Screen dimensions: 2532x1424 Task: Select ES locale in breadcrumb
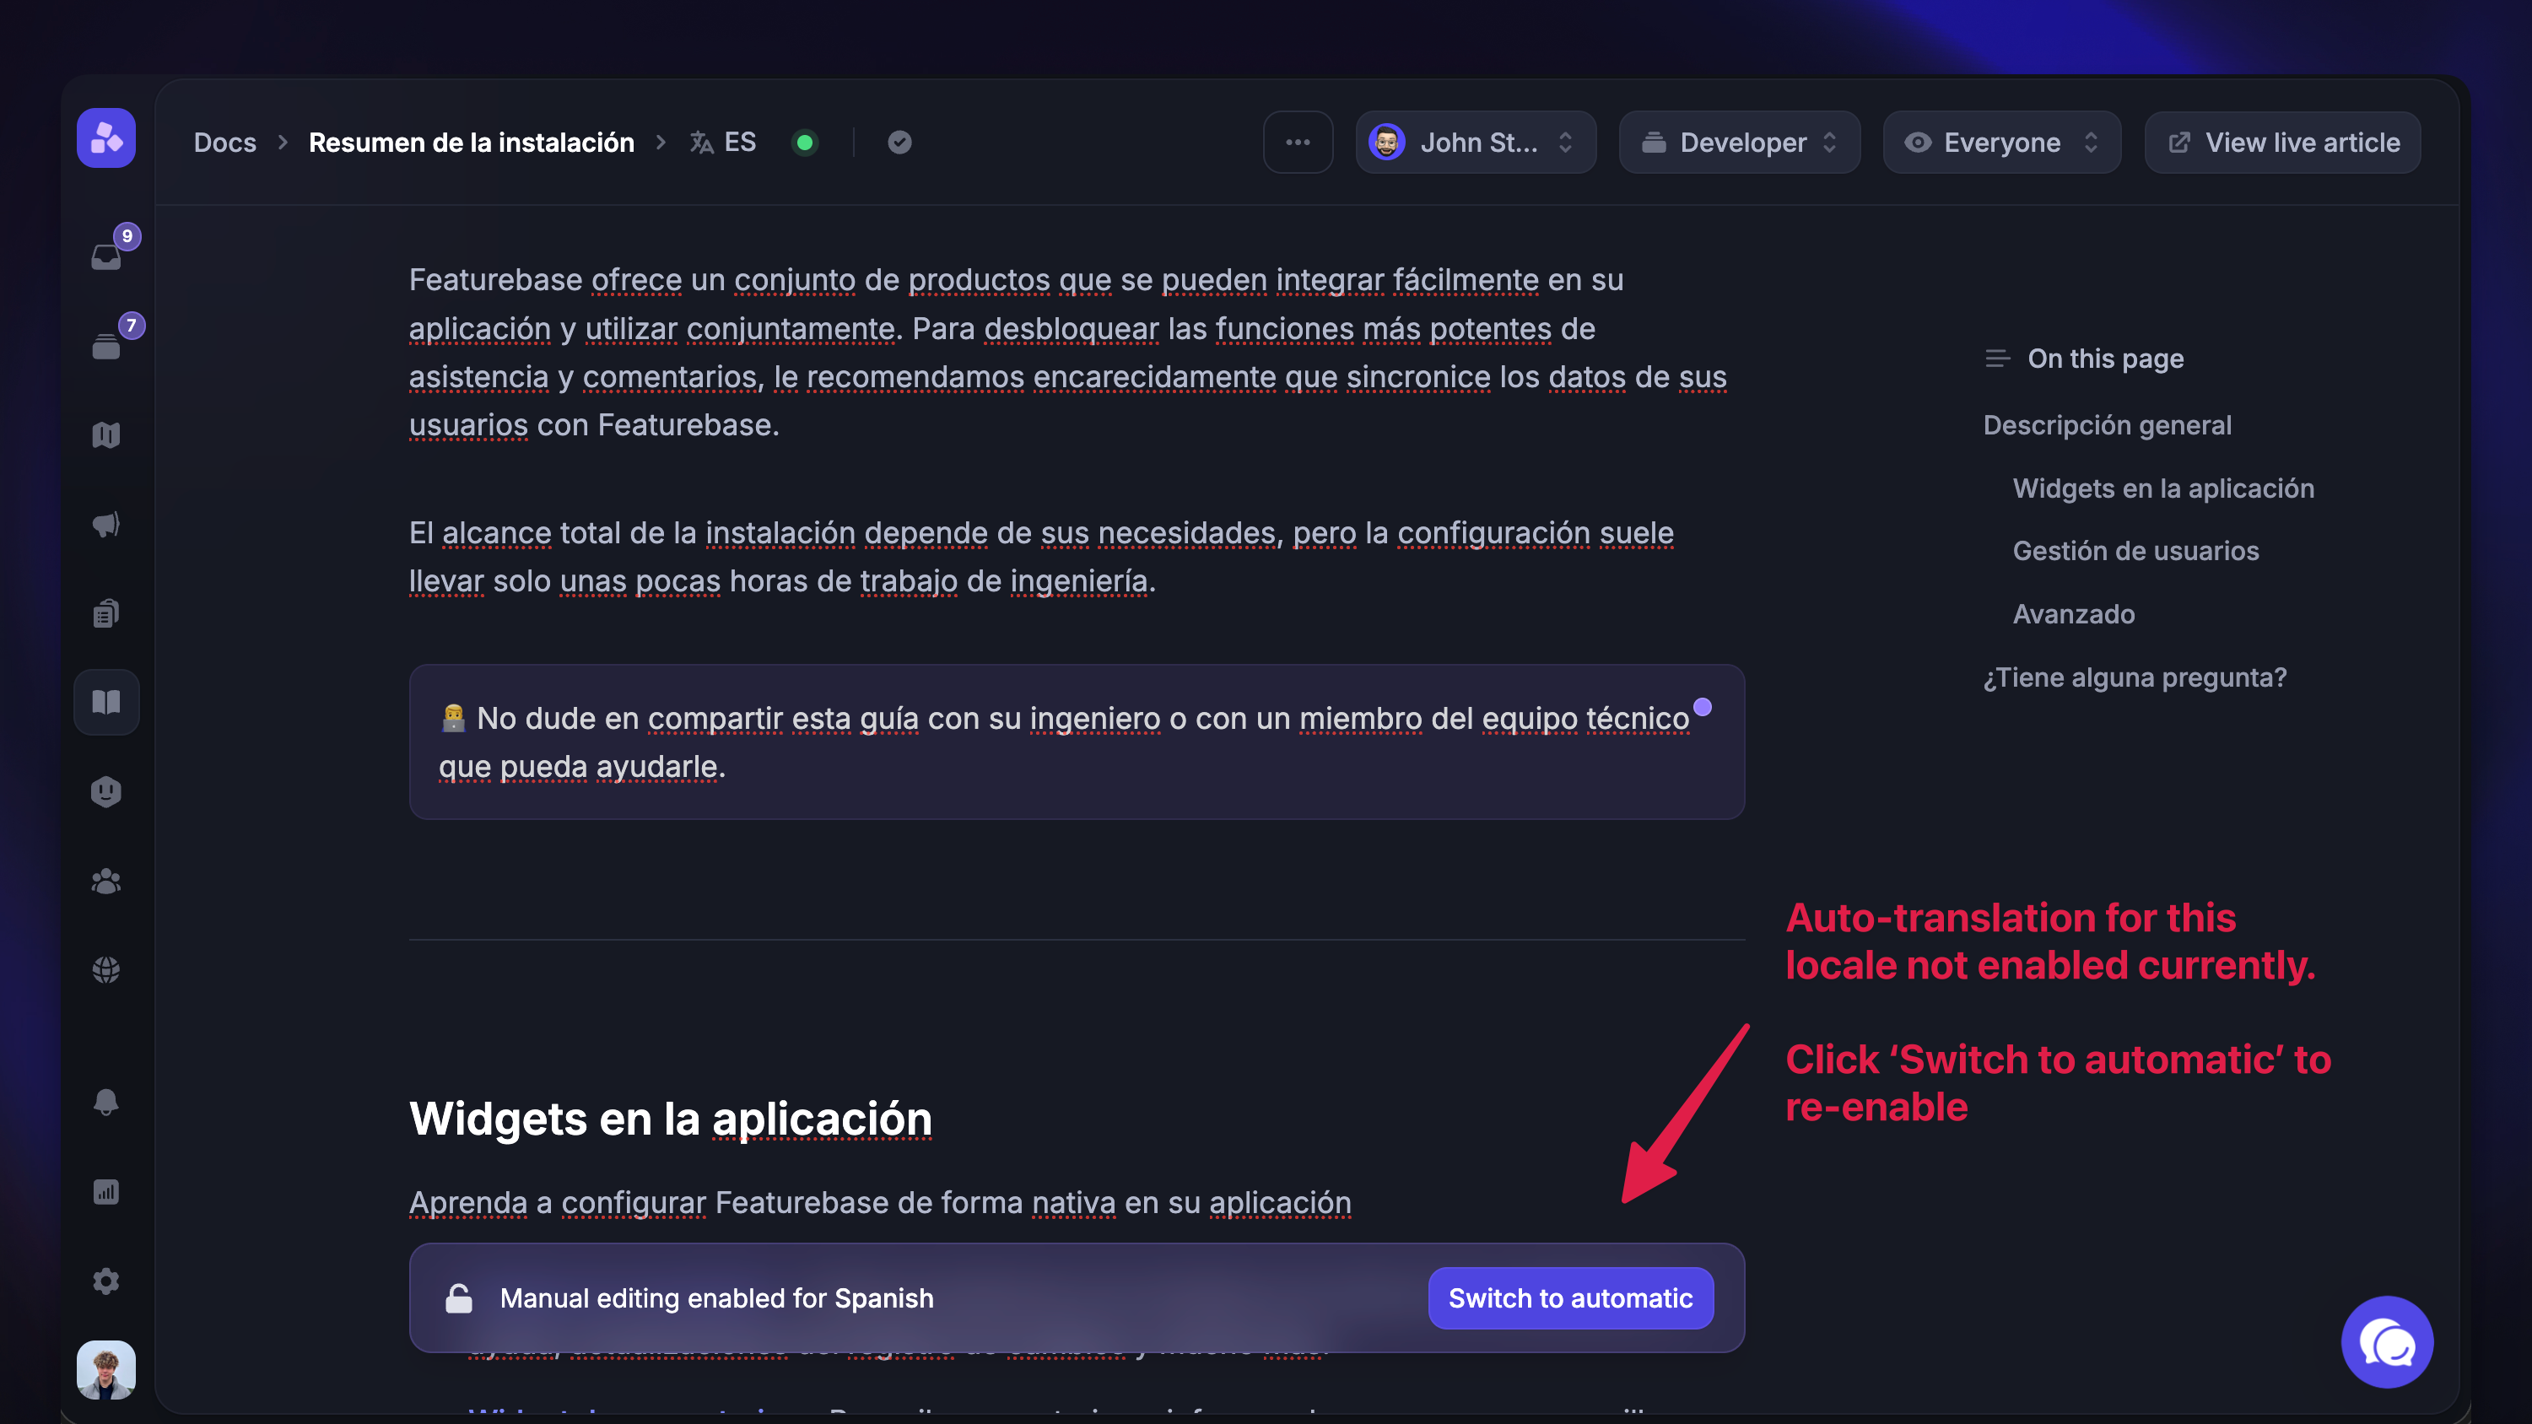pos(739,143)
